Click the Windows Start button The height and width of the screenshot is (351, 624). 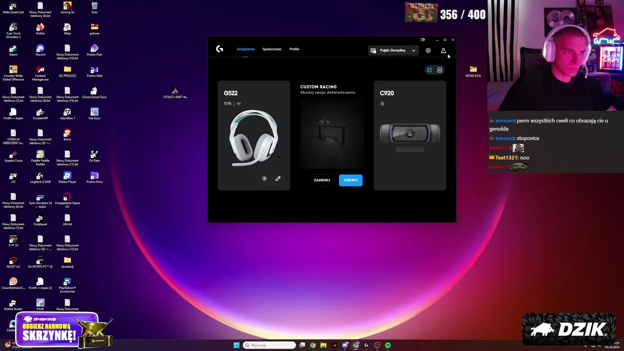tap(236, 345)
